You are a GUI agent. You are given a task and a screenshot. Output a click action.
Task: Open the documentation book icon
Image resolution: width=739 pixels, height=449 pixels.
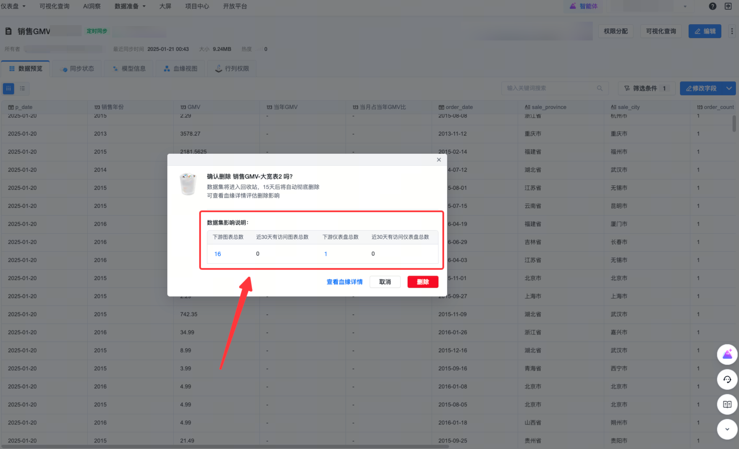click(727, 404)
